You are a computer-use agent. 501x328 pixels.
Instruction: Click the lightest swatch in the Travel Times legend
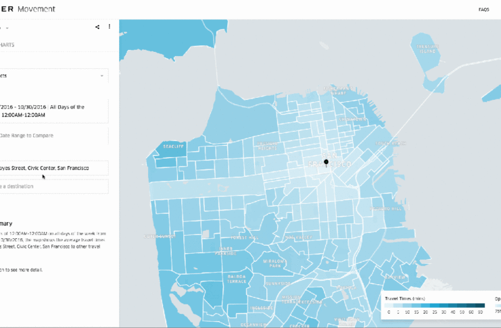click(389, 306)
